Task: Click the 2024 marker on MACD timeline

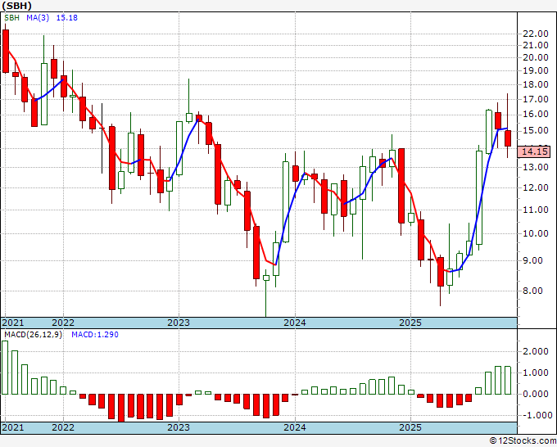Action: [295, 427]
